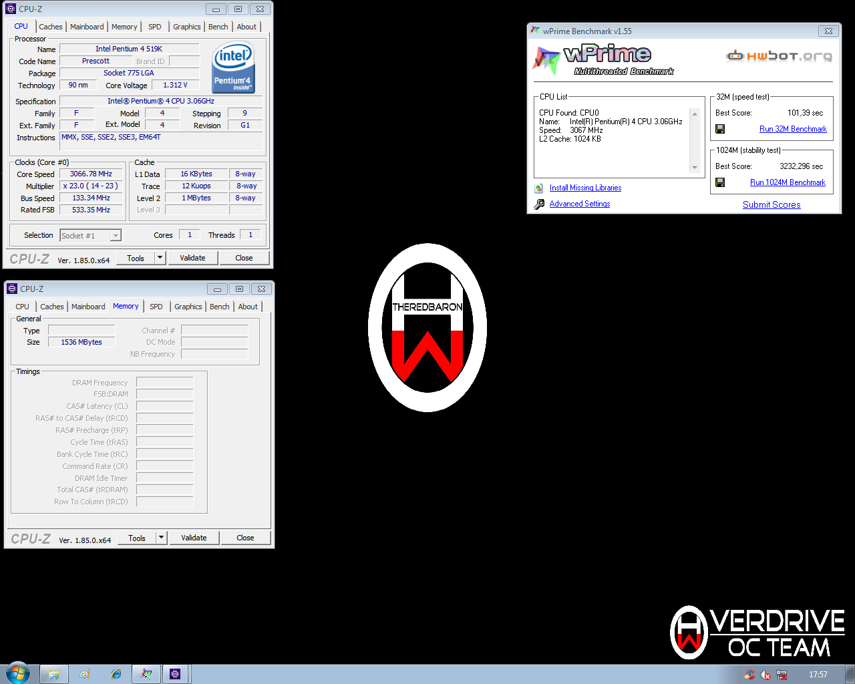Run the 1024M Benchmark link
The height and width of the screenshot is (684, 855).
click(788, 182)
